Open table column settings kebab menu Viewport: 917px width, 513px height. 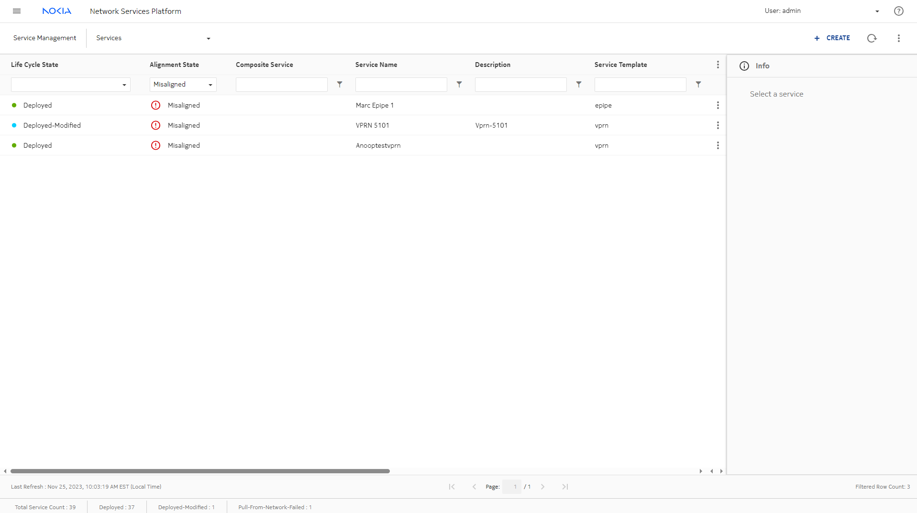click(718, 65)
